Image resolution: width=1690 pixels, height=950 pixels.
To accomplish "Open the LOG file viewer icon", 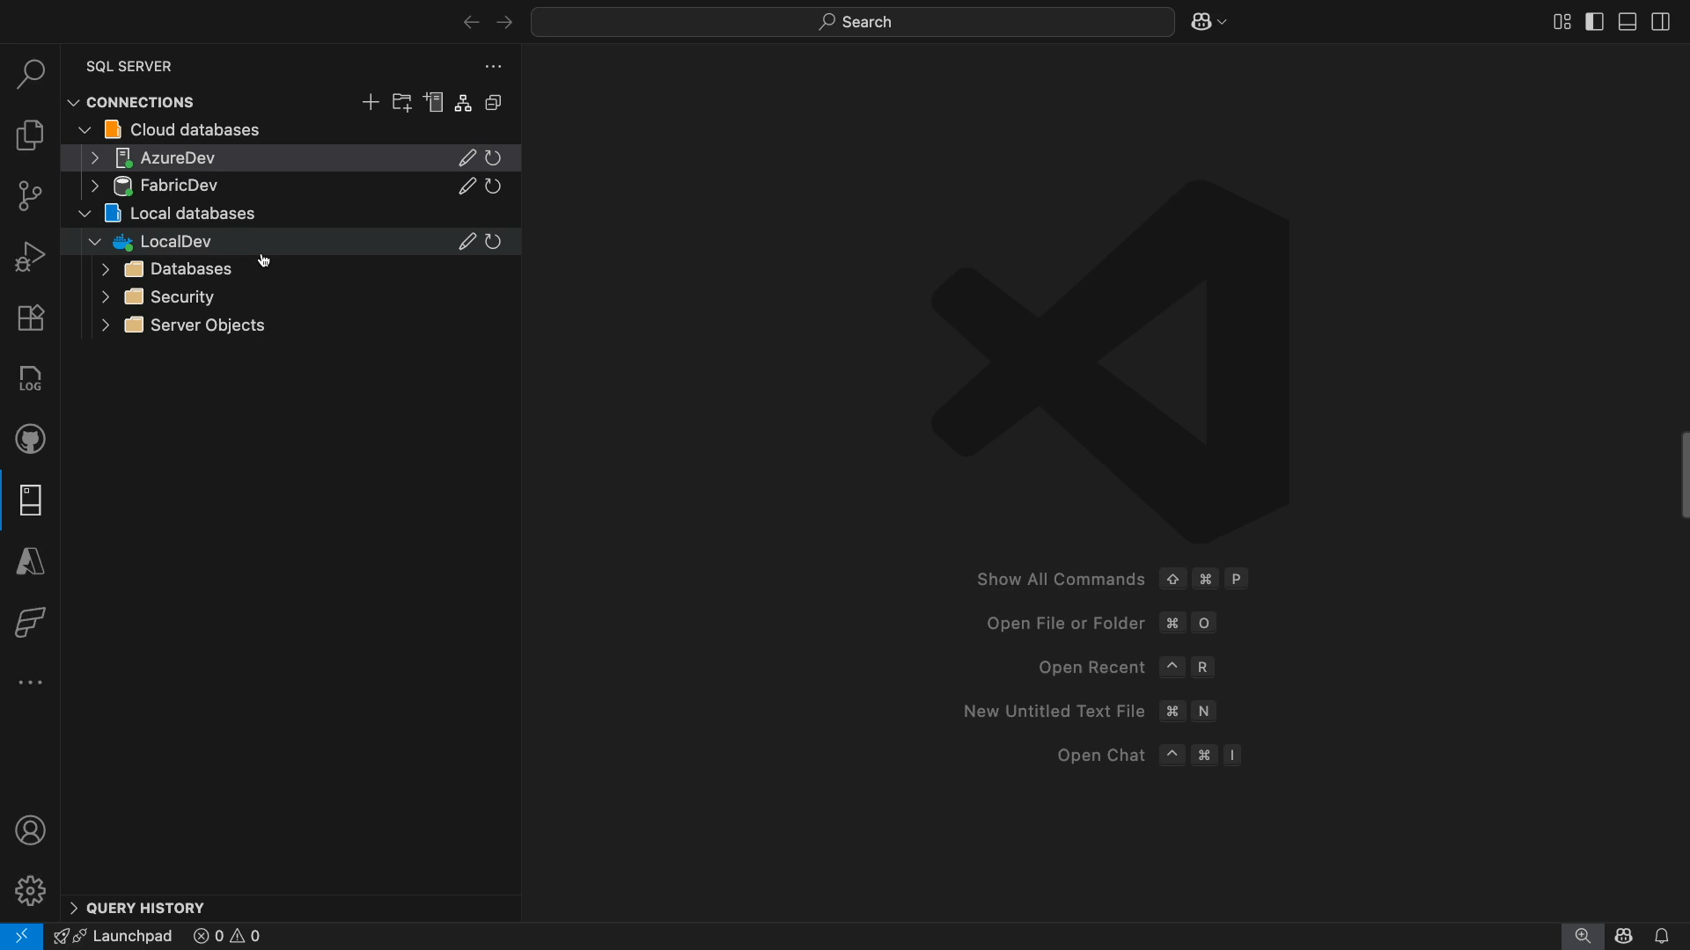I will coord(31,379).
